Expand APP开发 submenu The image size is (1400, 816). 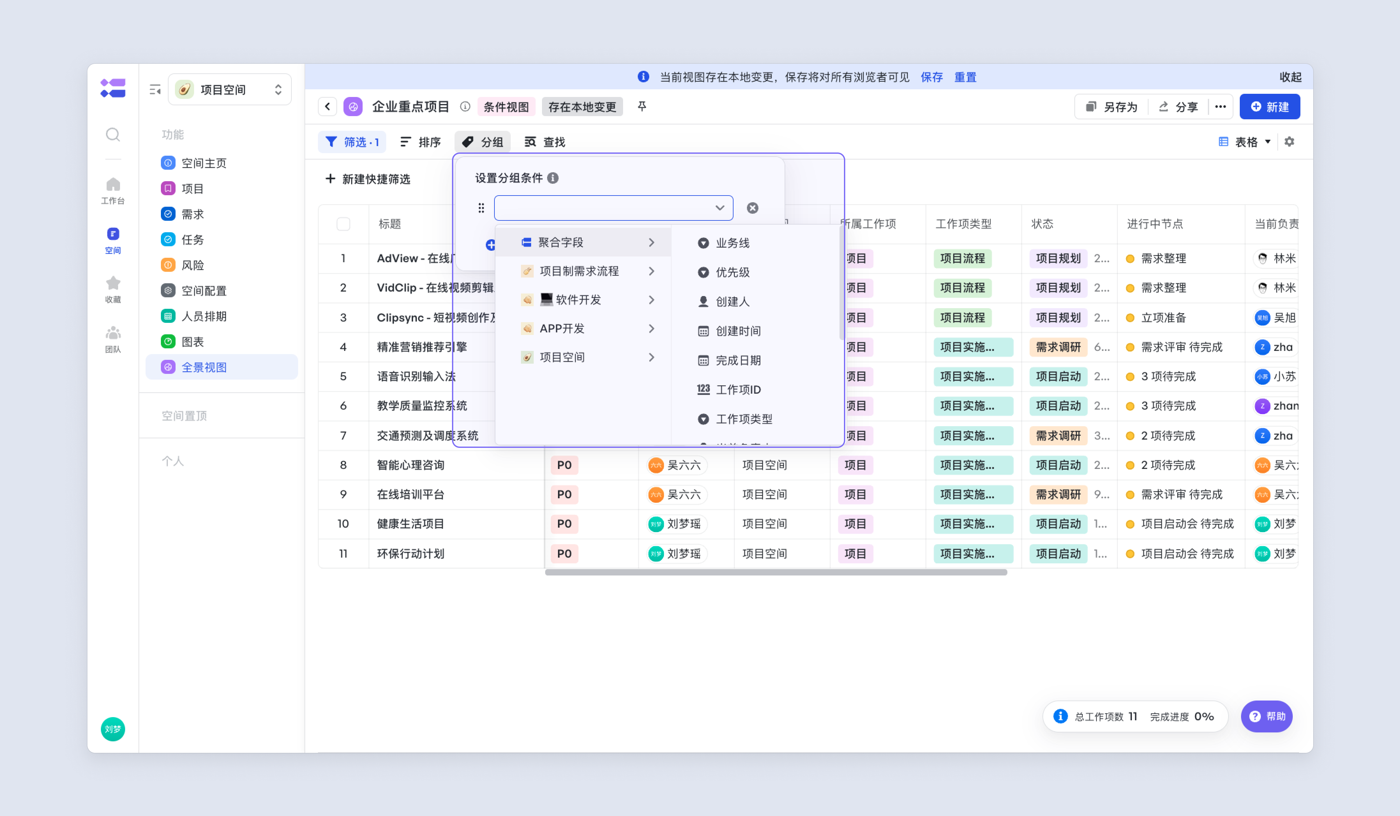click(583, 329)
